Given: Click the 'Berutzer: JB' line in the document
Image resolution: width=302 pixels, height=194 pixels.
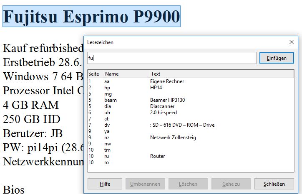Looking at the screenshot, I should click(33, 133).
